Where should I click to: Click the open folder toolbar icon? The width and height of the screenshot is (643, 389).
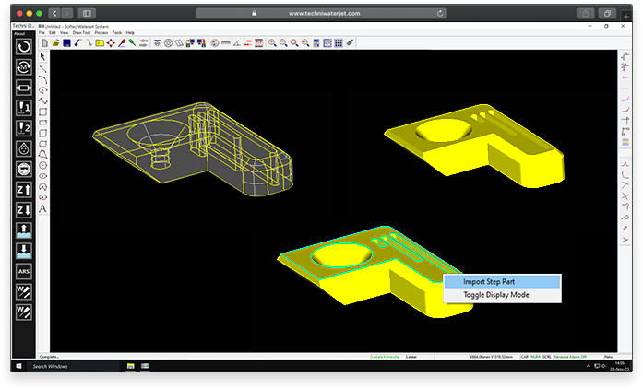pos(55,42)
